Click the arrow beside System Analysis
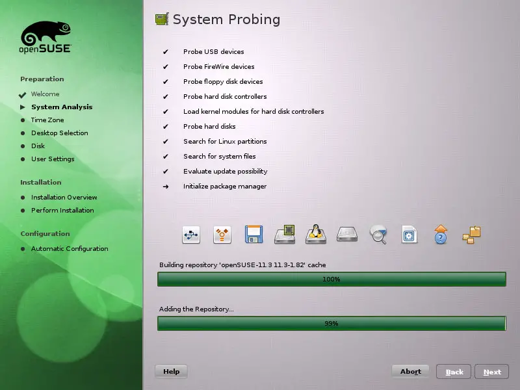520x390 pixels. (x=23, y=107)
